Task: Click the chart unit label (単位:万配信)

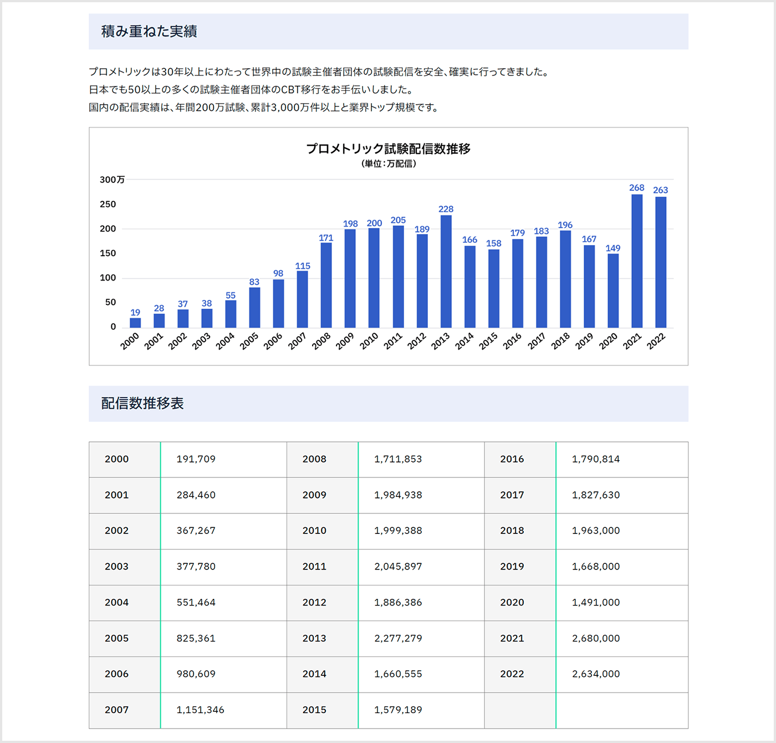Action: click(389, 164)
